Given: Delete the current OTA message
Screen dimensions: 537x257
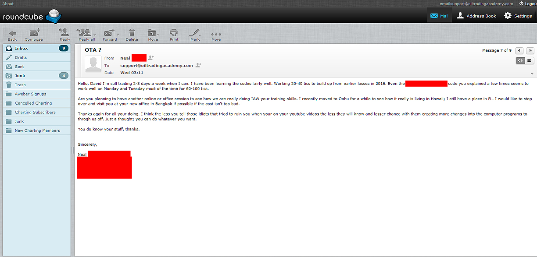Looking at the screenshot, I should (132, 35).
